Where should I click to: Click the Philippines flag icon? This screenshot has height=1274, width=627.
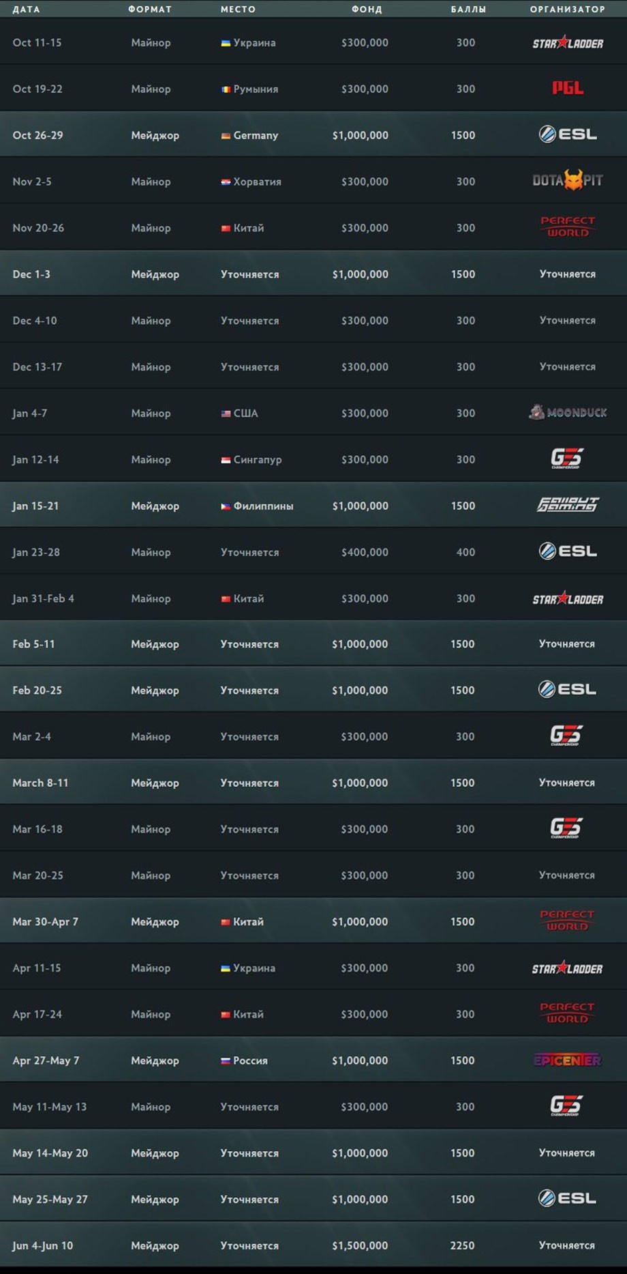point(226,506)
